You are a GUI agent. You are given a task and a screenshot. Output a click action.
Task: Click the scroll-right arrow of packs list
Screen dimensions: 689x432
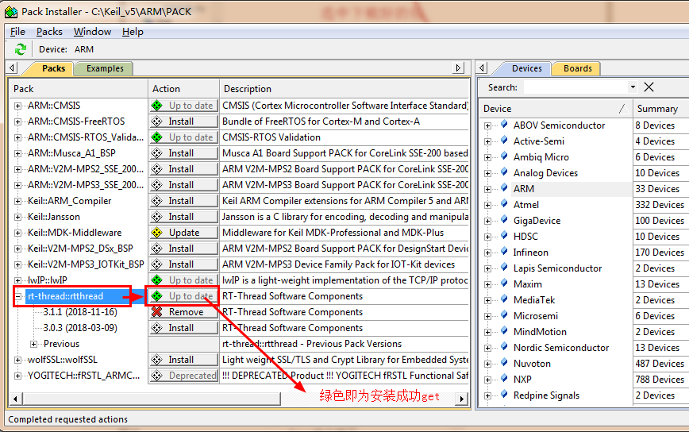click(x=461, y=399)
